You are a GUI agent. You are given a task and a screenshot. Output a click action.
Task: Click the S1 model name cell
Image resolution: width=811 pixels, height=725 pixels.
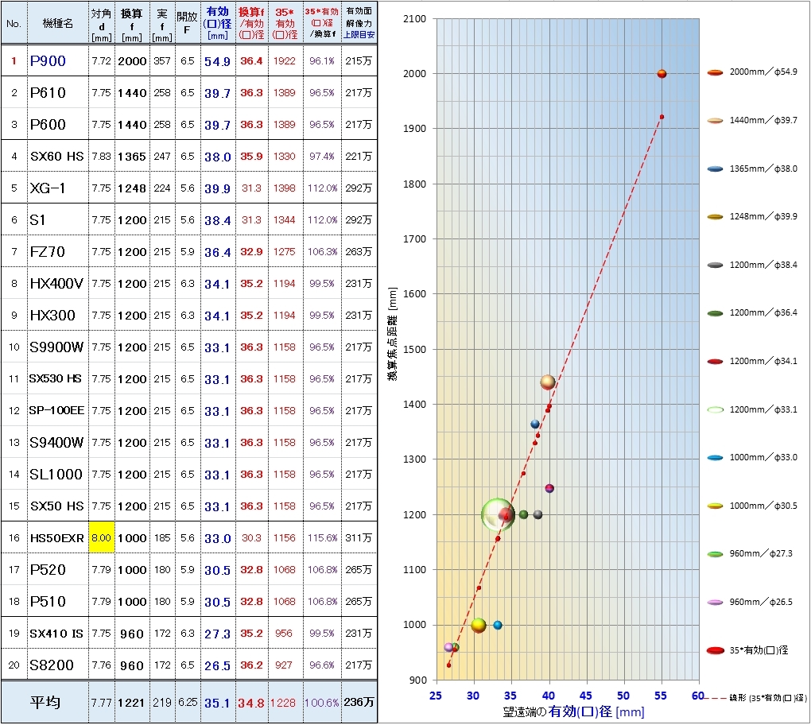point(57,219)
